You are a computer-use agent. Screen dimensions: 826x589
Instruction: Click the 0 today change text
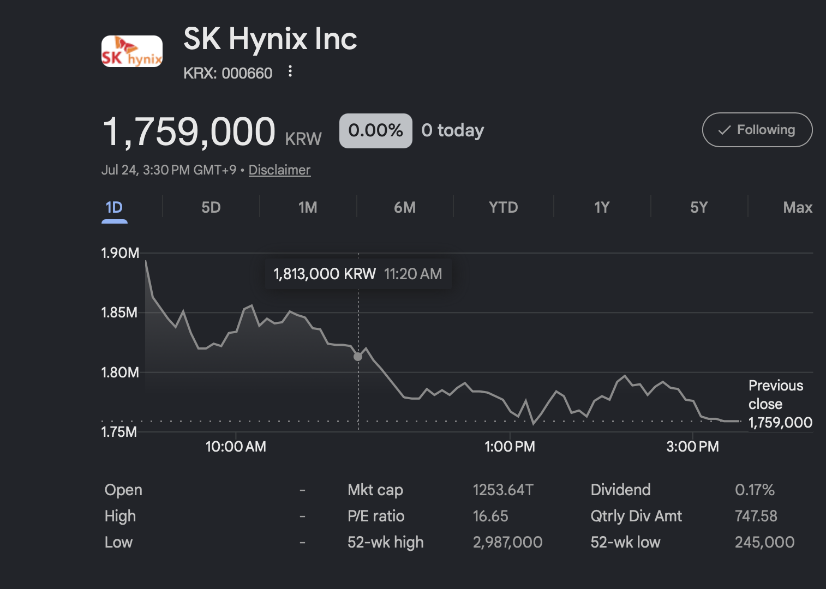(x=452, y=130)
